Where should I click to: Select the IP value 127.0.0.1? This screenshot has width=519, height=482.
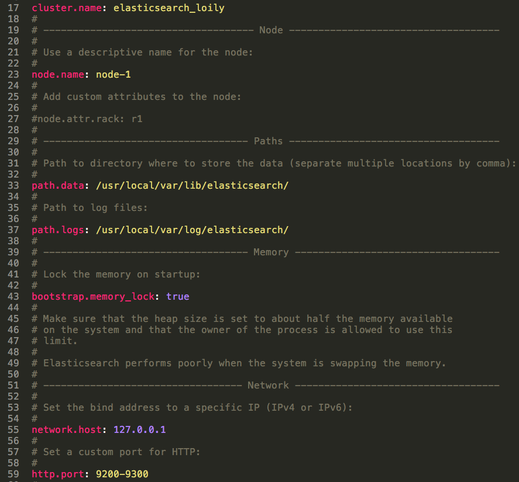(x=140, y=429)
